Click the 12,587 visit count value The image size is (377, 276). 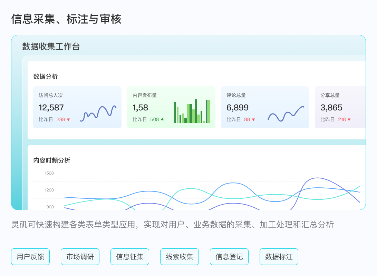[x=51, y=108]
